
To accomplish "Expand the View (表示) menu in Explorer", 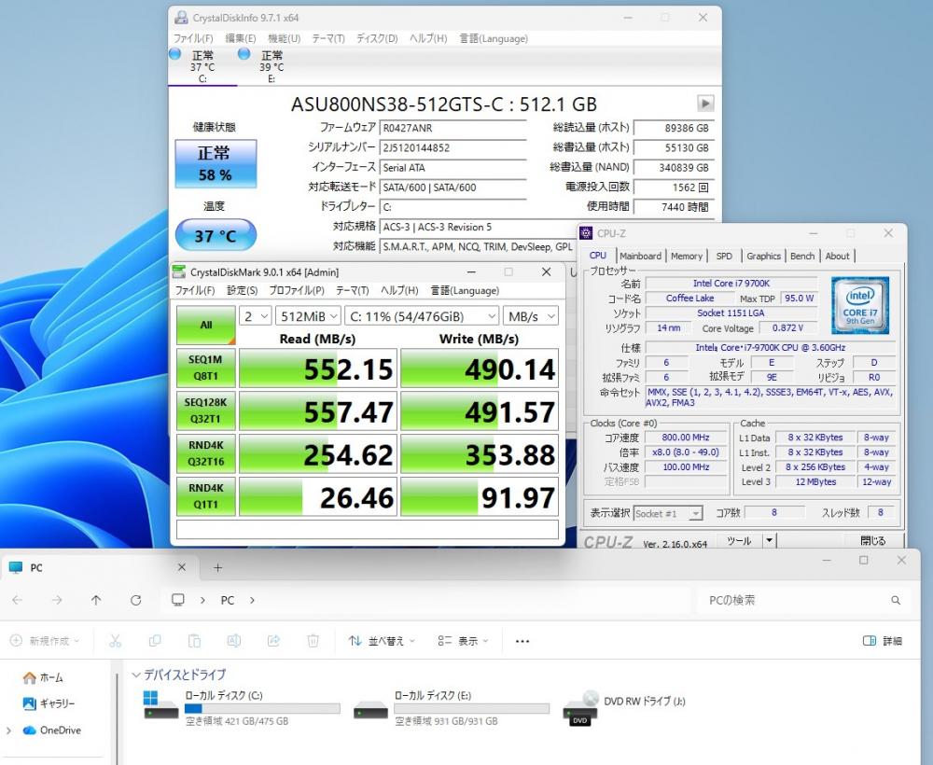I will click(x=463, y=641).
